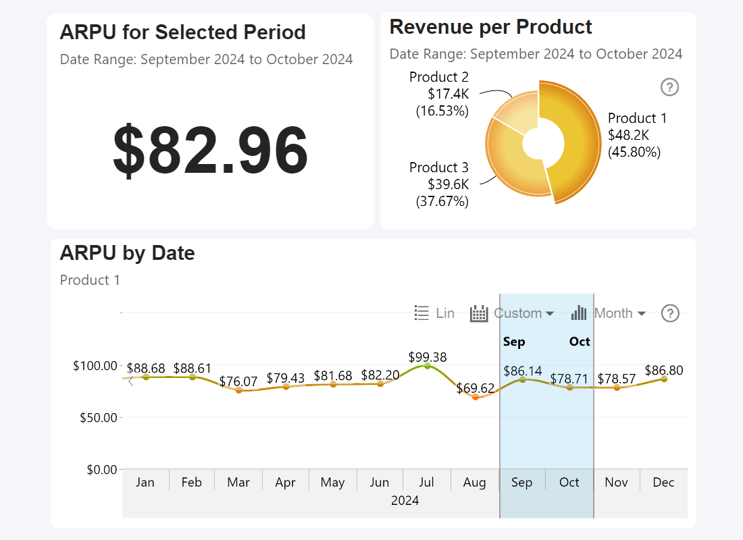Viewport: 743px width, 540px height.
Task: Click the Product 1 $48.2K label
Action: coord(637,135)
